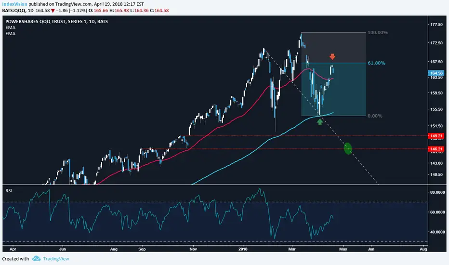Click the Created with footer text

(15, 259)
